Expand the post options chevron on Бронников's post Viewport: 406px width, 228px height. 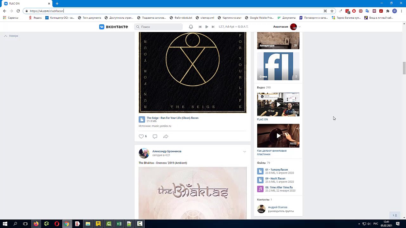tap(245, 152)
